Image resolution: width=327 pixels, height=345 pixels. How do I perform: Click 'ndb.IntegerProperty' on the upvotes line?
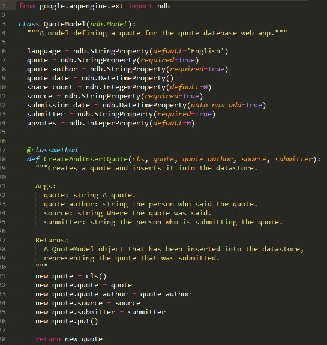(x=109, y=124)
